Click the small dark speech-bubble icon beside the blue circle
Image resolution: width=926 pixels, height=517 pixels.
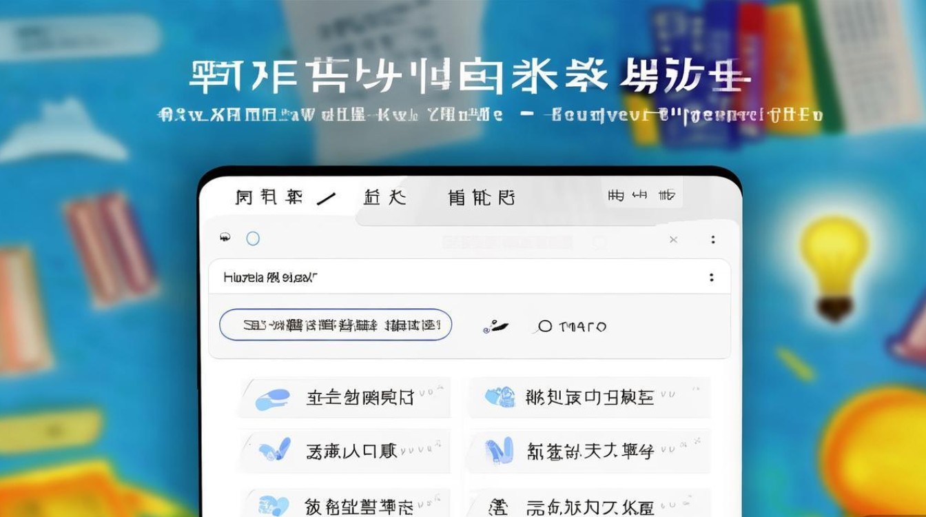(225, 238)
